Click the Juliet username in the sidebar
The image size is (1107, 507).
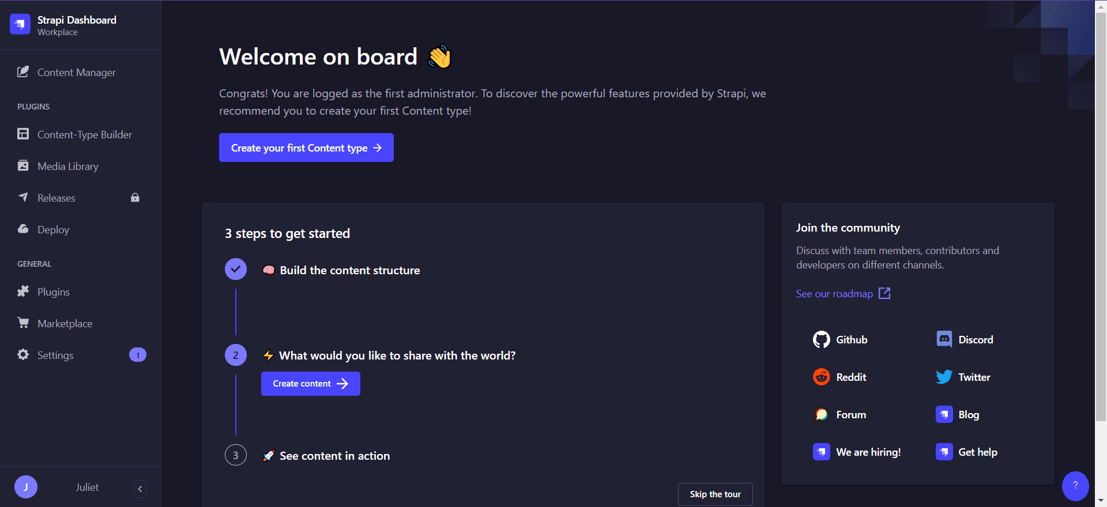coord(87,487)
